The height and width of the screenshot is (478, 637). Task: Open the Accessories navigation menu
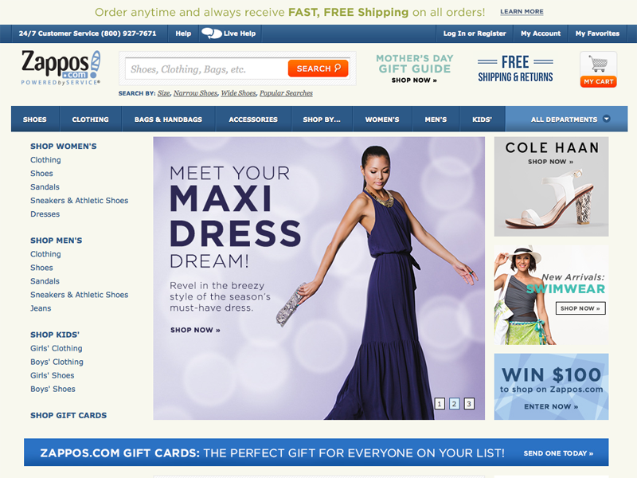tap(253, 119)
